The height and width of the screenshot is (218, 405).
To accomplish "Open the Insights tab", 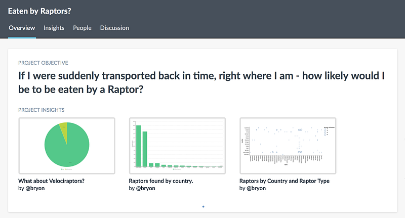I will (x=54, y=28).
